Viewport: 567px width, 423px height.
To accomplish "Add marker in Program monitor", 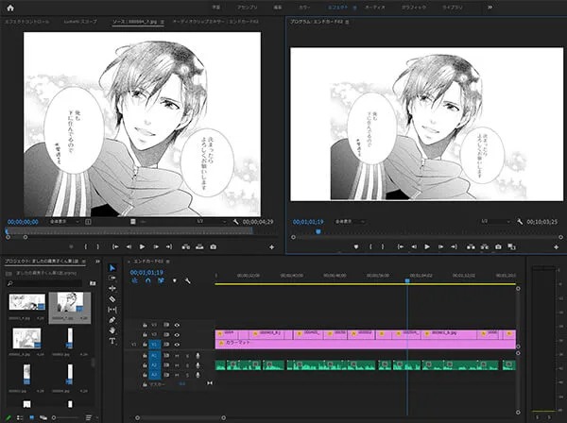I will click(x=356, y=246).
